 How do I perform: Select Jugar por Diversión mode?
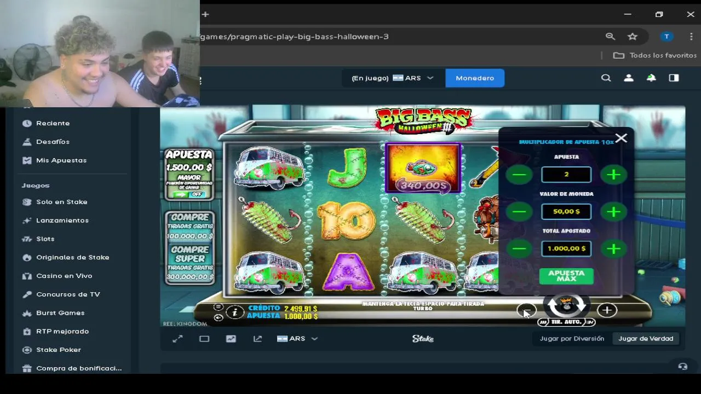click(572, 339)
